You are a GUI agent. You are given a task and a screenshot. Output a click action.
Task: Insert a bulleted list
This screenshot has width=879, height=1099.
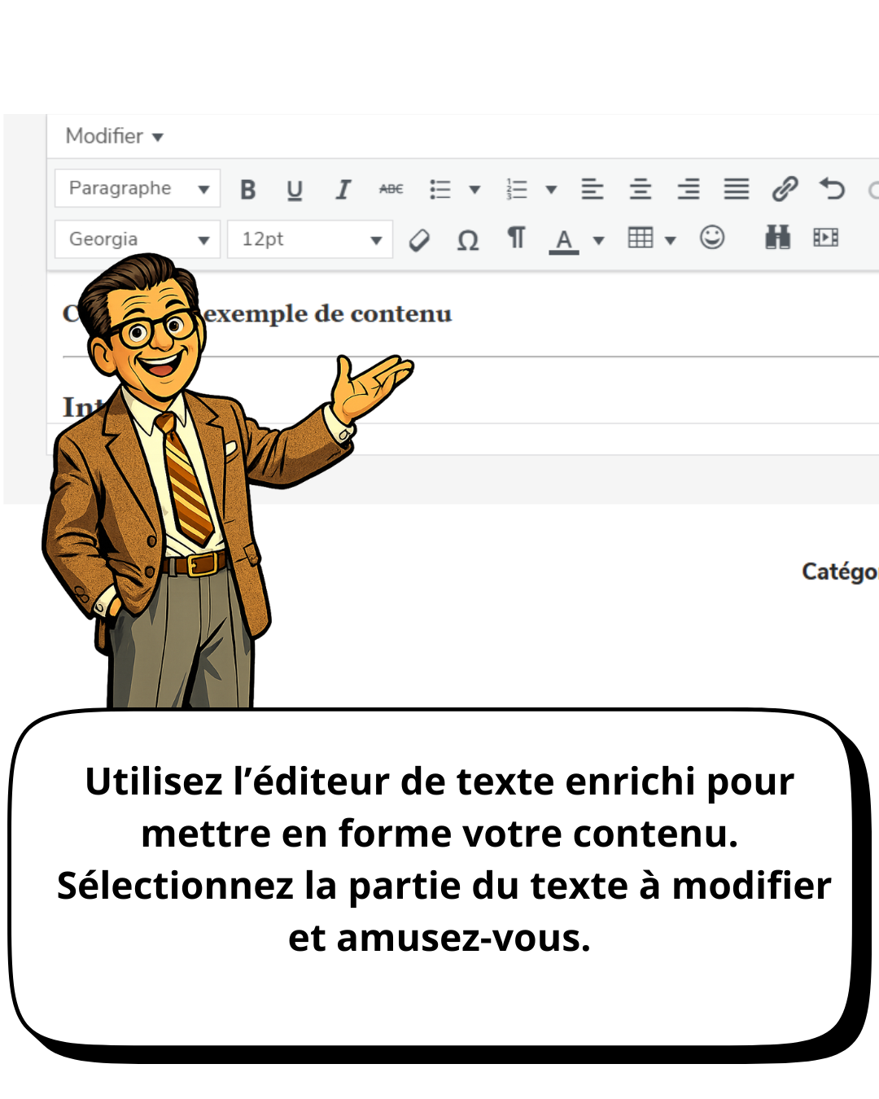(x=440, y=190)
